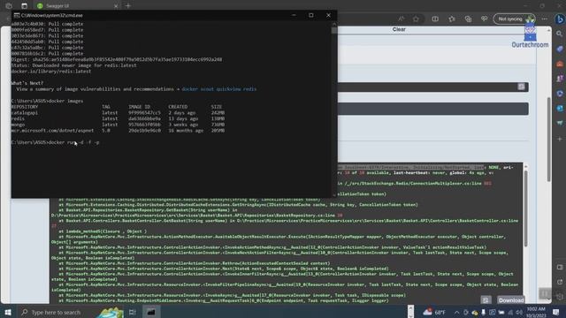Screen dimensions: 566x318
Task: Open the Outlook icon in Edge sidebar
Action: [x=560, y=108]
